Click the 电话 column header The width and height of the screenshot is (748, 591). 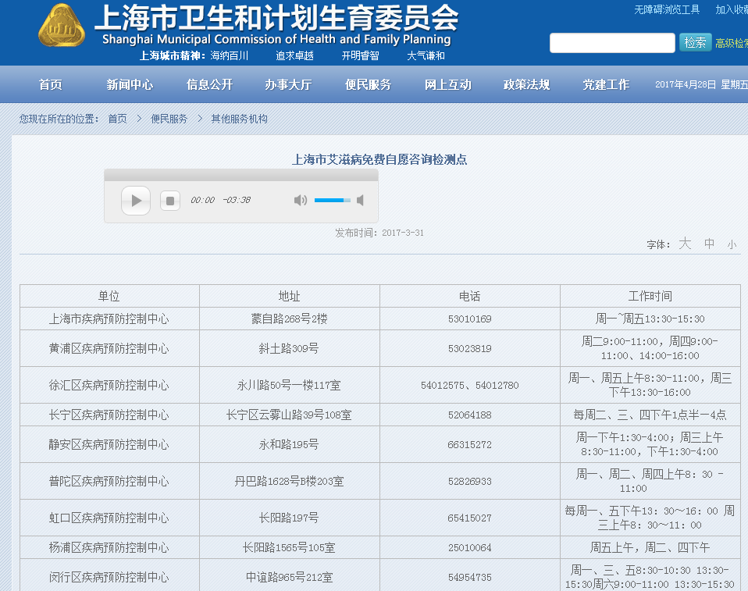469,296
